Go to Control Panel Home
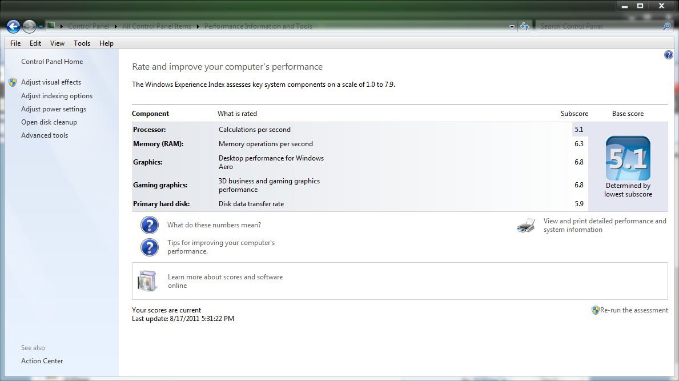This screenshot has height=381, width=679. pyautogui.click(x=52, y=62)
